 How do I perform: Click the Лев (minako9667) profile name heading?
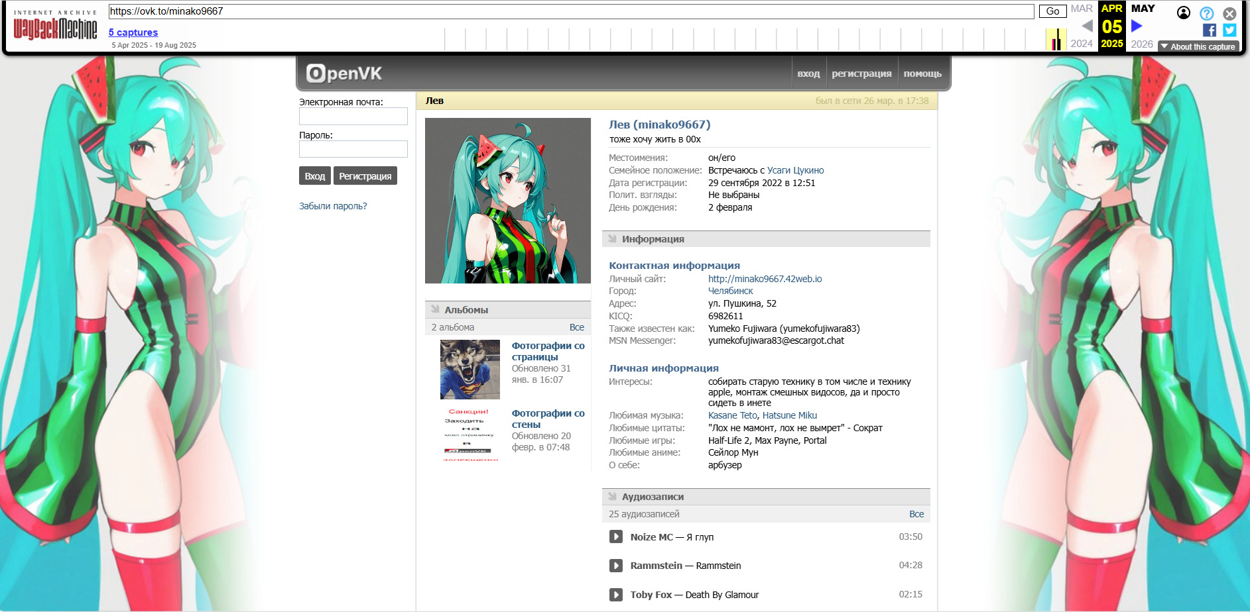click(x=660, y=125)
